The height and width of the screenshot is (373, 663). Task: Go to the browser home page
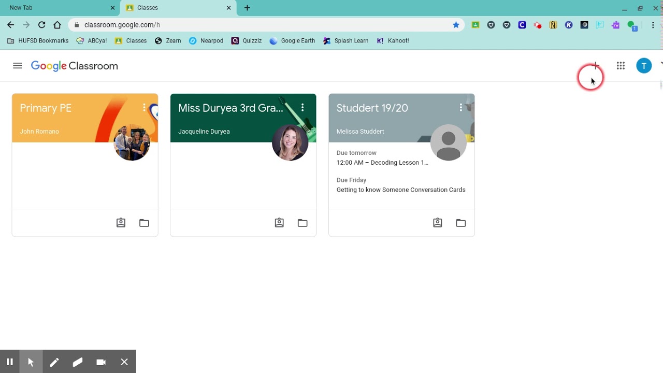click(x=57, y=25)
